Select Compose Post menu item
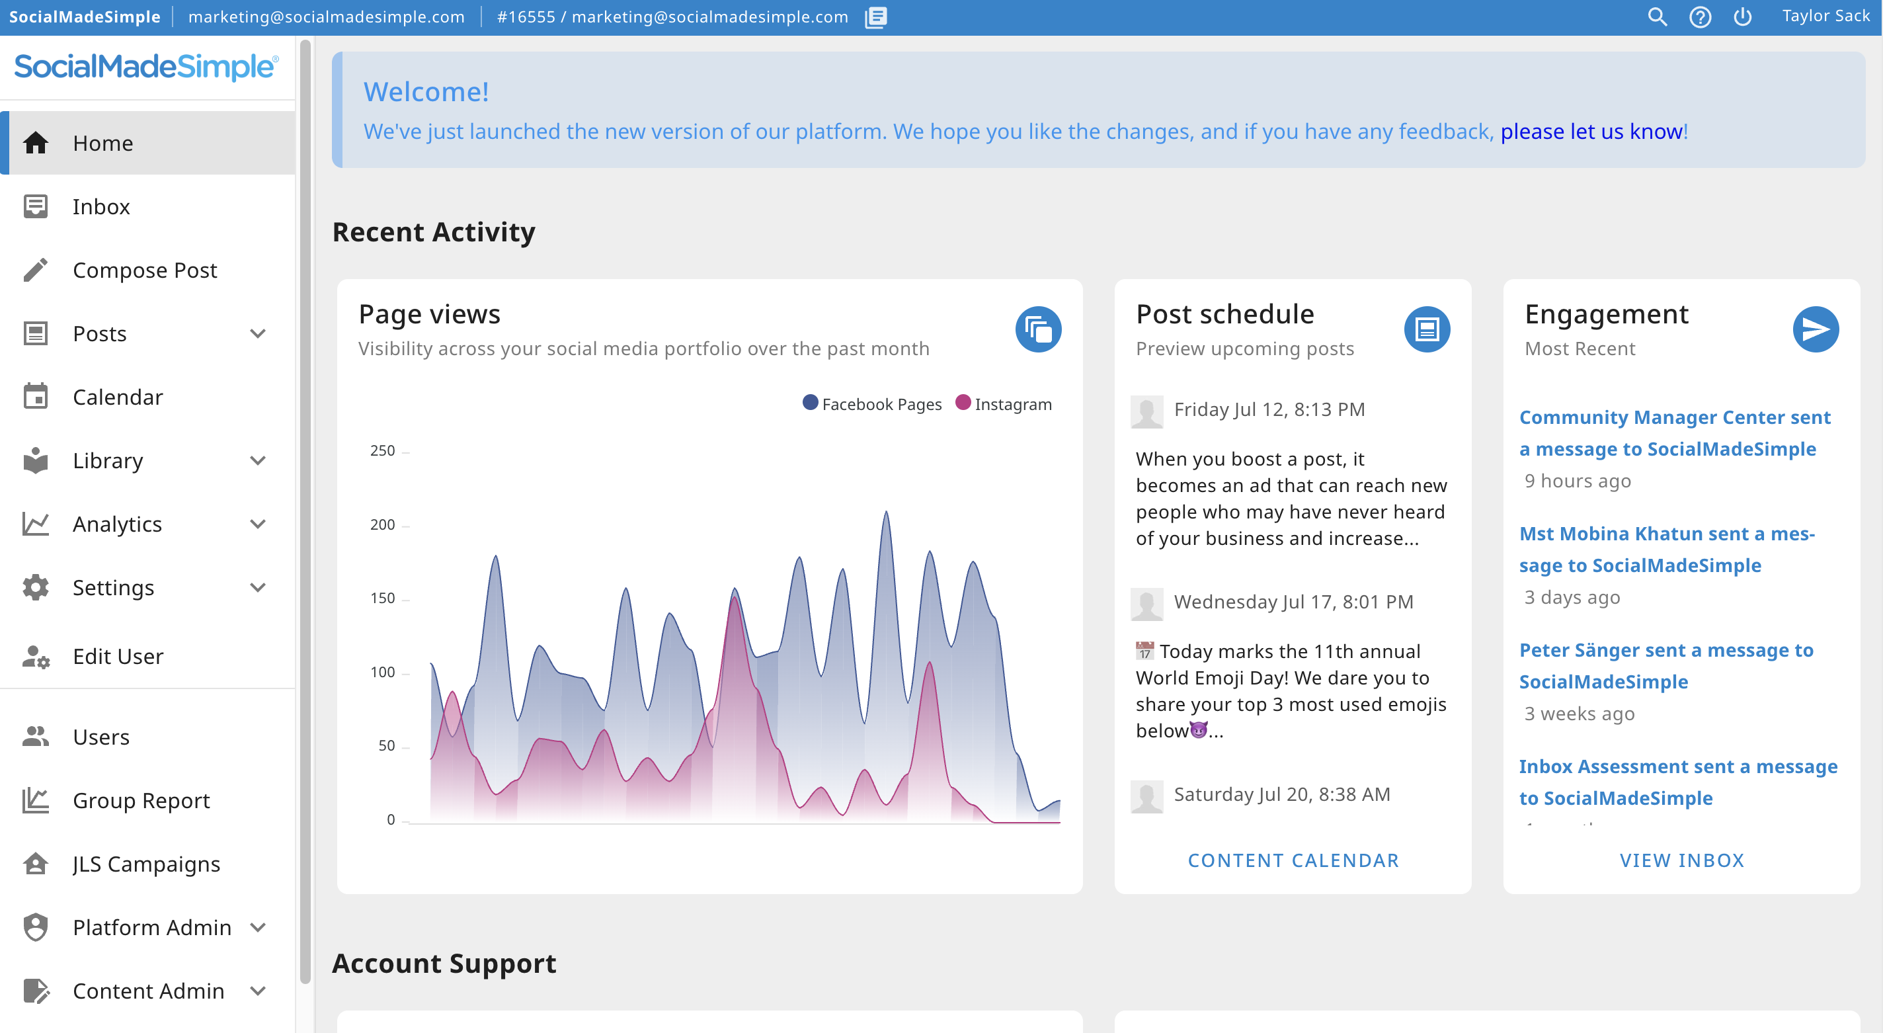The width and height of the screenshot is (1883, 1033). [148, 270]
